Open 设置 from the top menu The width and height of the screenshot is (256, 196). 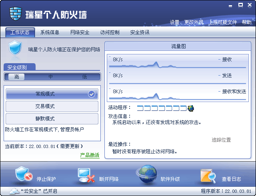pos(174,22)
